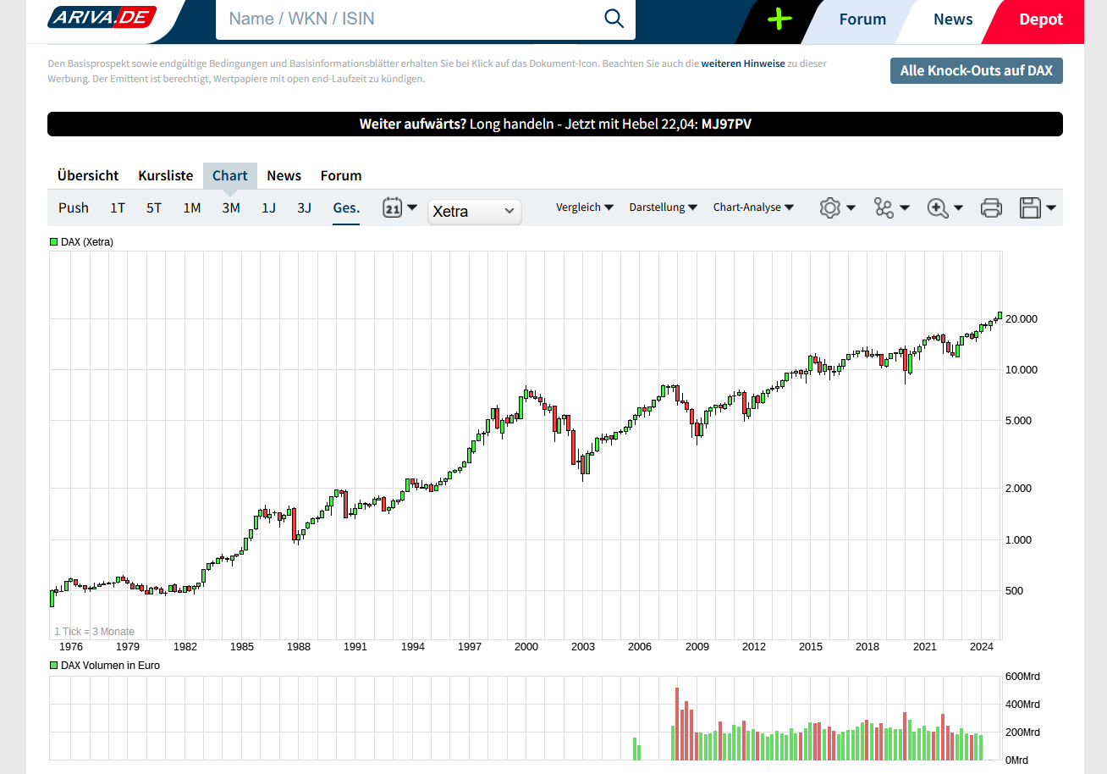This screenshot has width=1107, height=774.
Task: Click the 2009 year axis label
Action: 697,647
